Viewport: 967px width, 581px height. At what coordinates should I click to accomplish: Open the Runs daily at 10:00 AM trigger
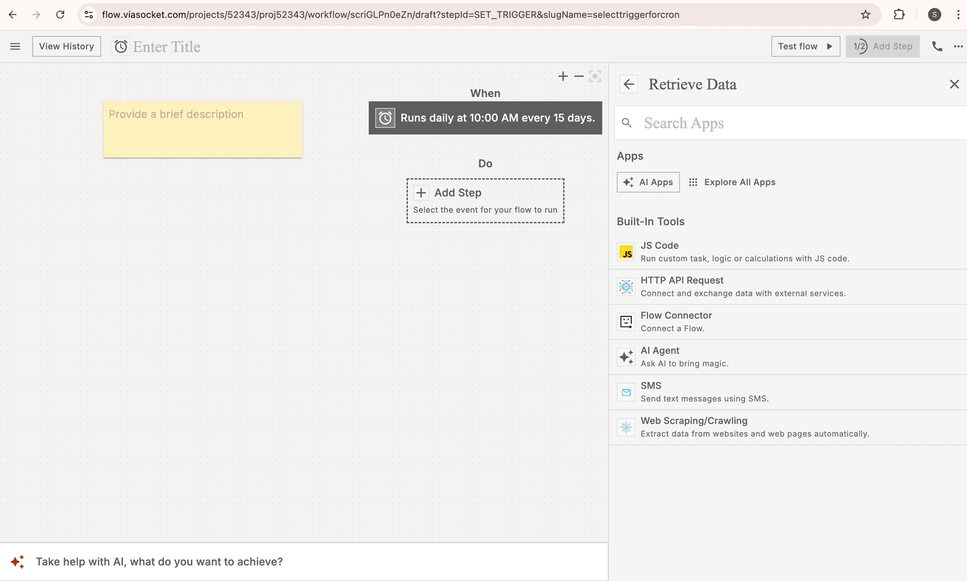pyautogui.click(x=485, y=118)
